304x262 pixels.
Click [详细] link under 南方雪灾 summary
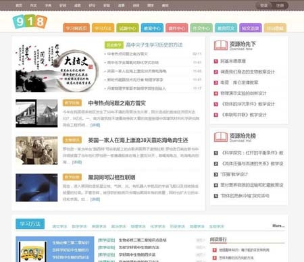[95, 125]
